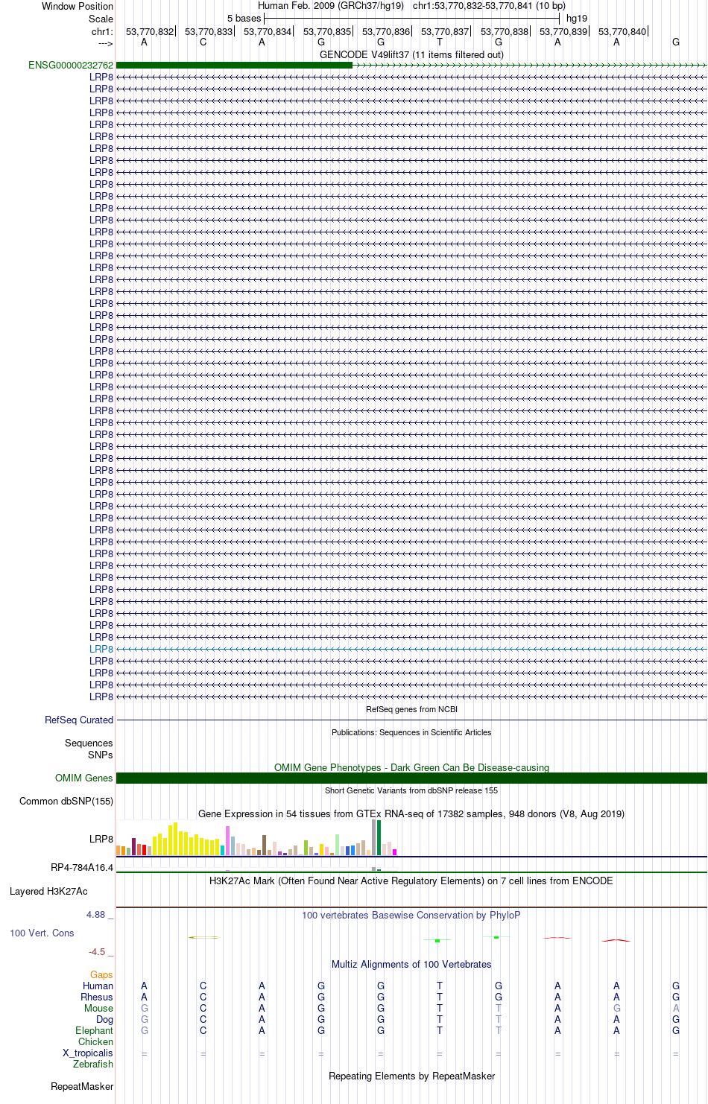
Task: Select the Elephant species row label
Action: point(95,1031)
